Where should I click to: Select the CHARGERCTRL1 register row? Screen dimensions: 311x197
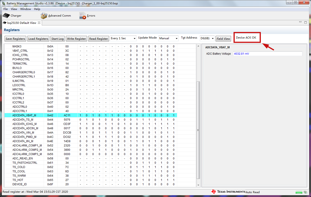tap(91, 77)
